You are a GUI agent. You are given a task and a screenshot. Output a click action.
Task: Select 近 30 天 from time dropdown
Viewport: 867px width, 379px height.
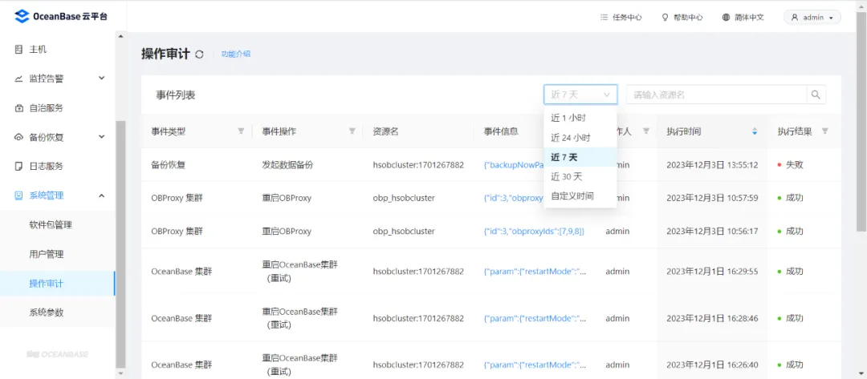pos(566,176)
